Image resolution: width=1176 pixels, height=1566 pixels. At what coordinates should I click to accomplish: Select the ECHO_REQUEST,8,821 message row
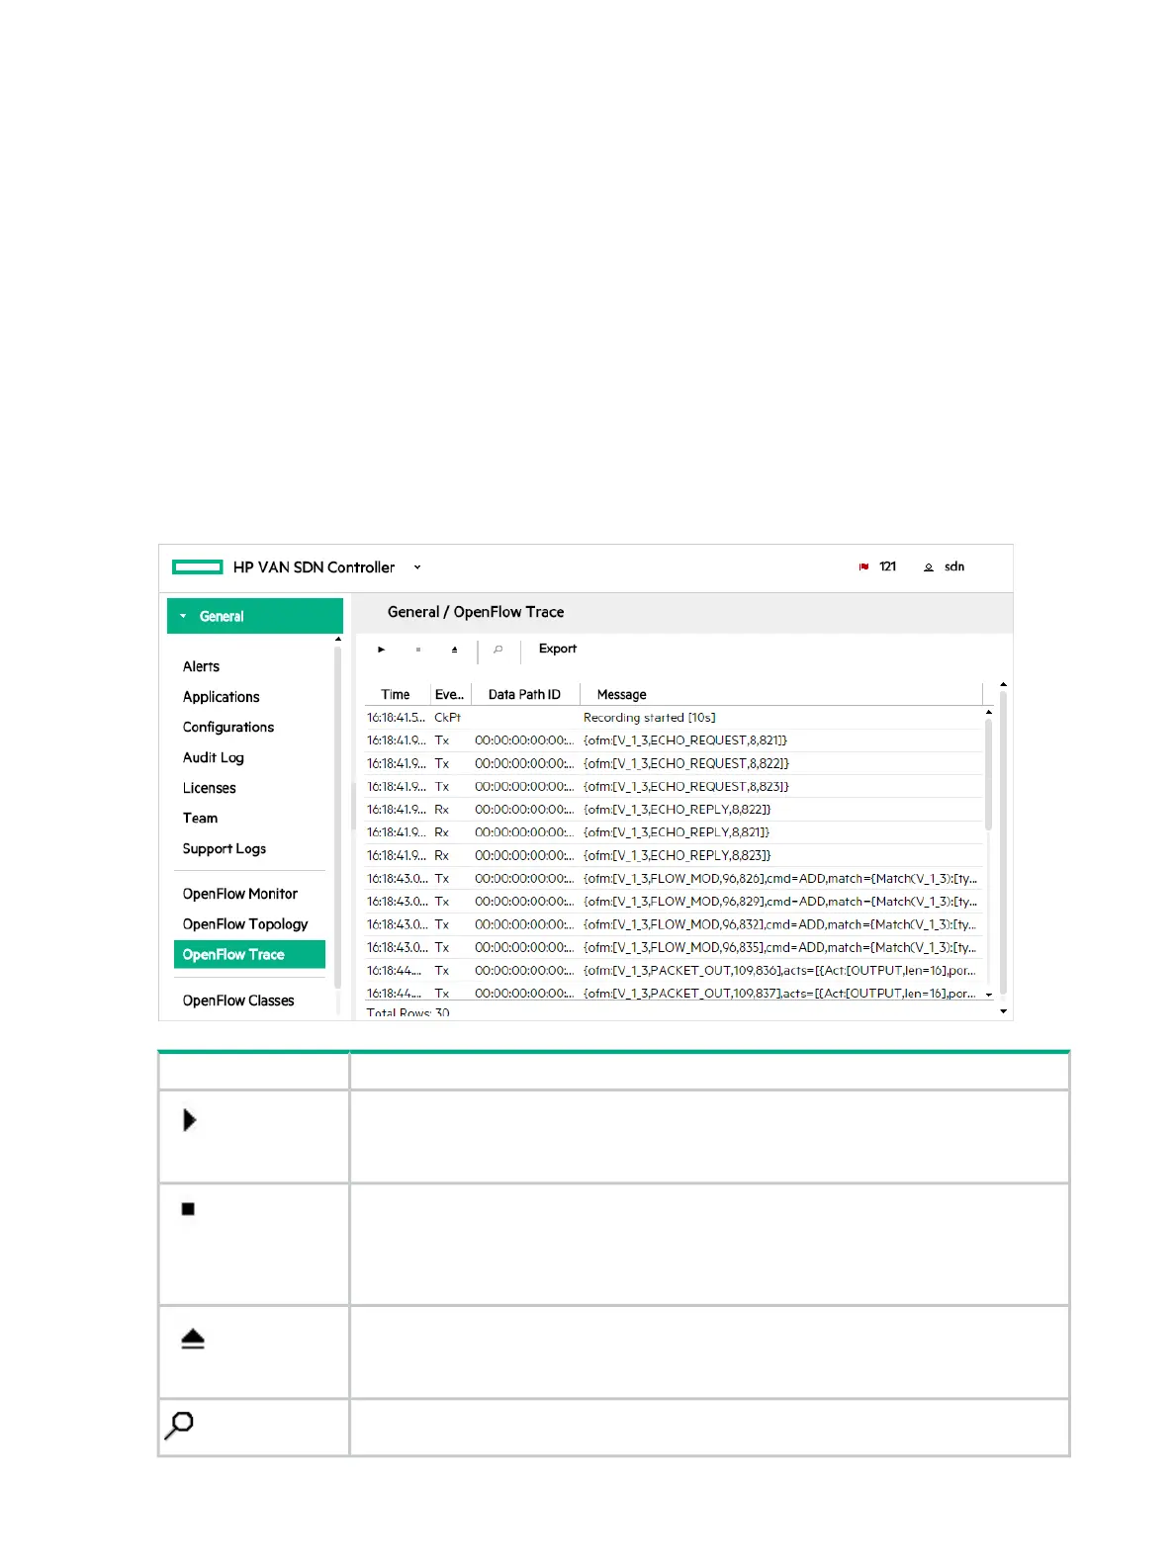[x=675, y=740]
